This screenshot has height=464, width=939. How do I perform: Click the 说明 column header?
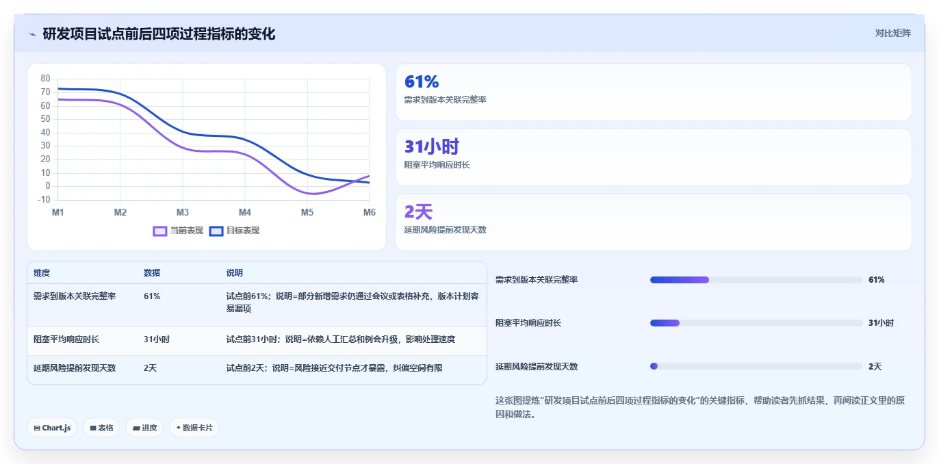click(235, 272)
